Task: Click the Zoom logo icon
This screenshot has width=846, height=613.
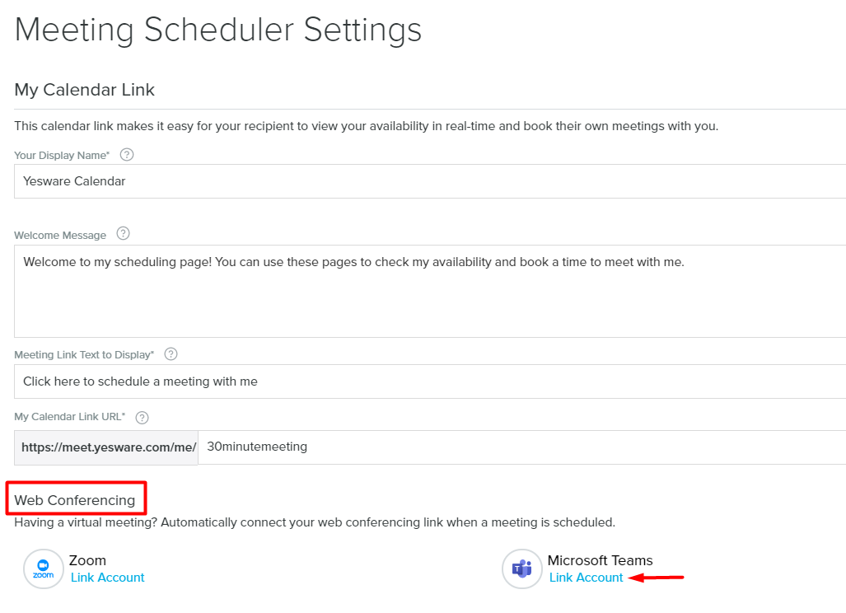Action: click(x=44, y=569)
